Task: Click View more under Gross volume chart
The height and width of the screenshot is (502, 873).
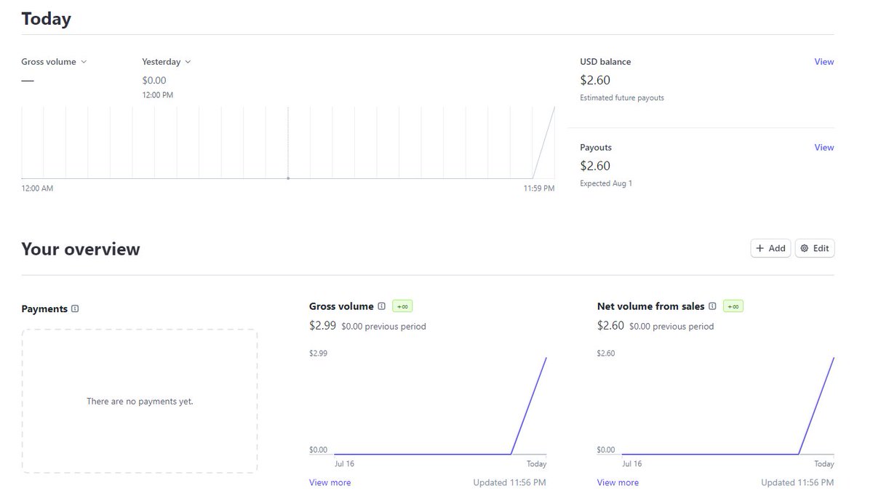Action: point(330,482)
